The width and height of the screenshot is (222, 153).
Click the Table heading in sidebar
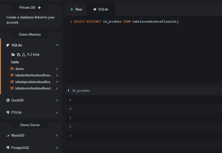point(15,62)
